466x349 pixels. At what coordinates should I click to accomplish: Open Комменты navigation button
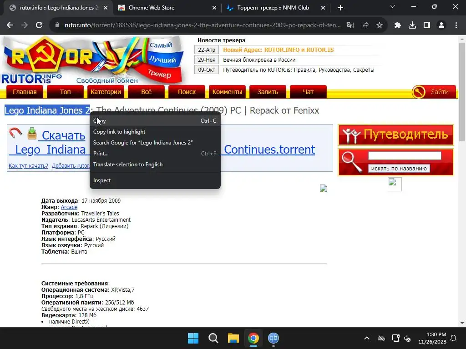228,92
